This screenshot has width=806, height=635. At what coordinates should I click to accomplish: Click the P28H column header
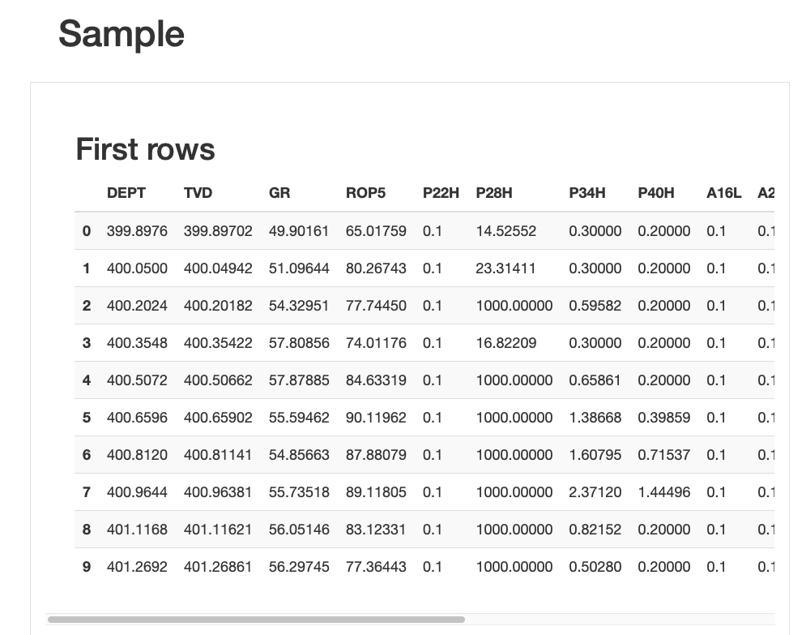494,193
